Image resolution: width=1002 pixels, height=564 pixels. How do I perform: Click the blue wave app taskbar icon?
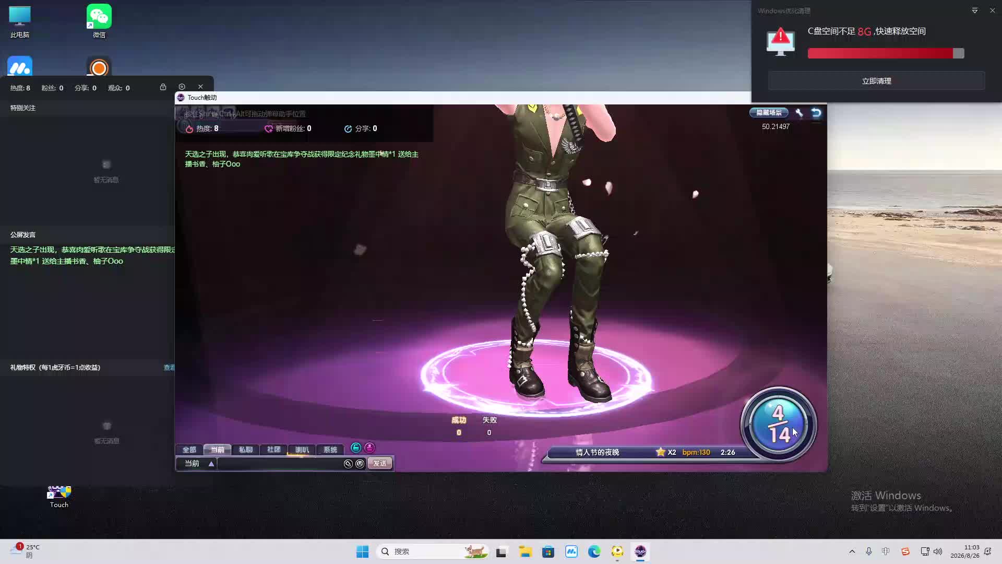point(571,551)
